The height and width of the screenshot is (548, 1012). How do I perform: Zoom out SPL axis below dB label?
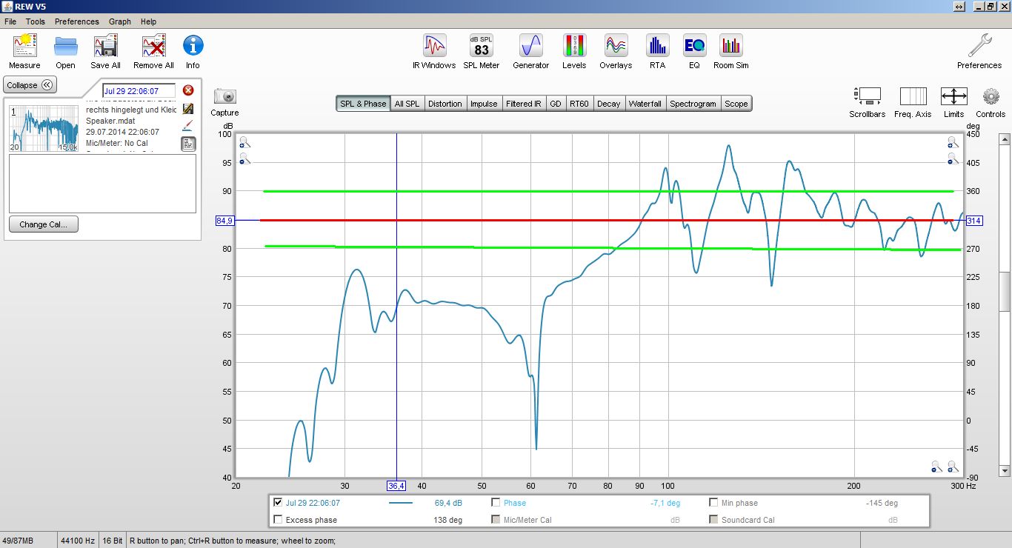tap(244, 158)
